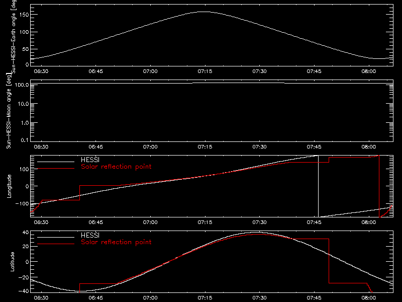Screen dimensions: 402x302
Task: Click the -40 tick label on Latitude plot
Action: 24,291
